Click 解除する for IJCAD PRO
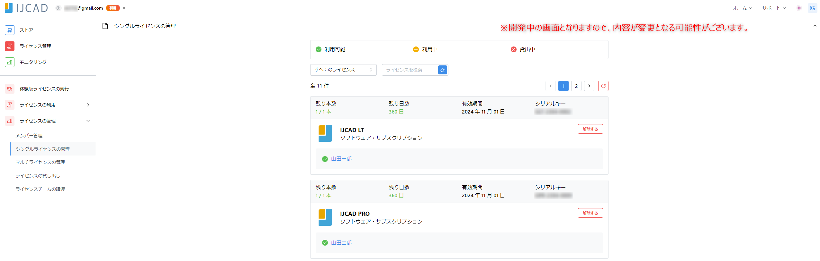 [x=590, y=213]
